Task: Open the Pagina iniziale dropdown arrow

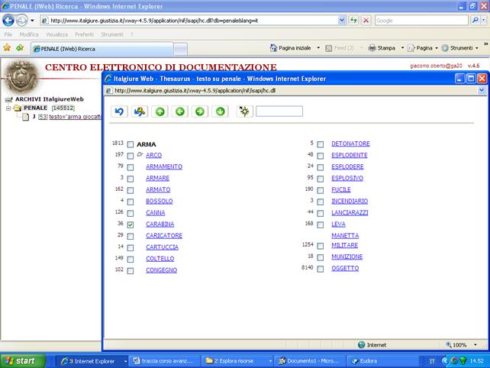Action: point(318,48)
